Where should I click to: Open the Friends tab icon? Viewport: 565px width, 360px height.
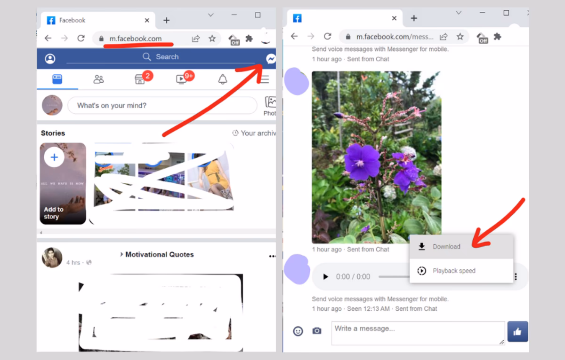(98, 79)
